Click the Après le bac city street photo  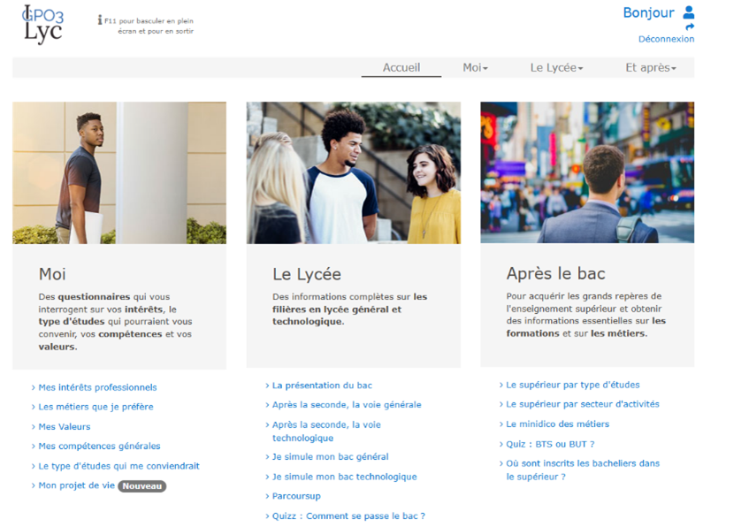pyautogui.click(x=587, y=172)
